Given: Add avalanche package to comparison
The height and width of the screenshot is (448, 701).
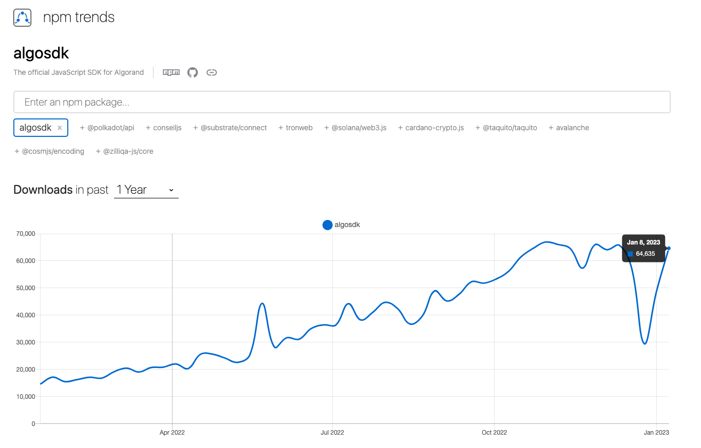Looking at the screenshot, I should [x=569, y=128].
